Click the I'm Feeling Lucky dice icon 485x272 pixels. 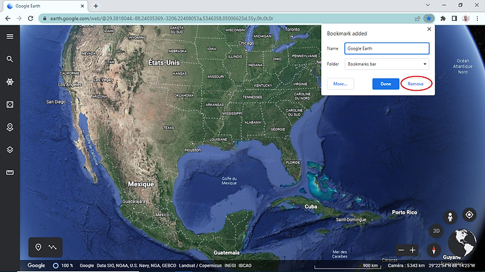coord(10,105)
